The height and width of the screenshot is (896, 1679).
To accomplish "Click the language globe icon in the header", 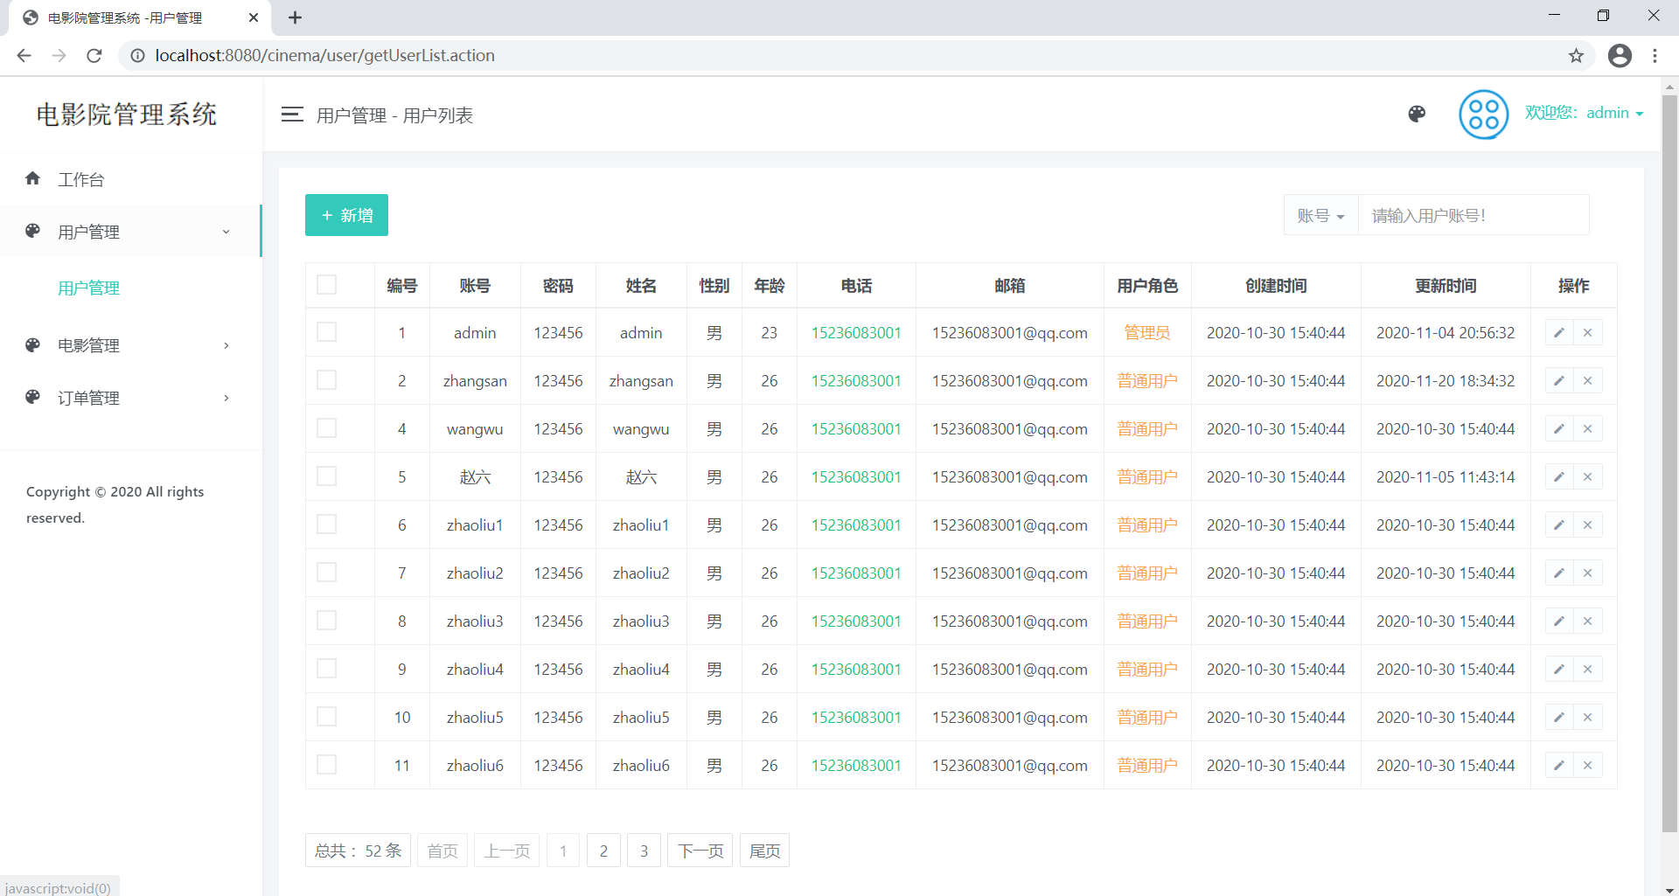I will pyautogui.click(x=1417, y=114).
